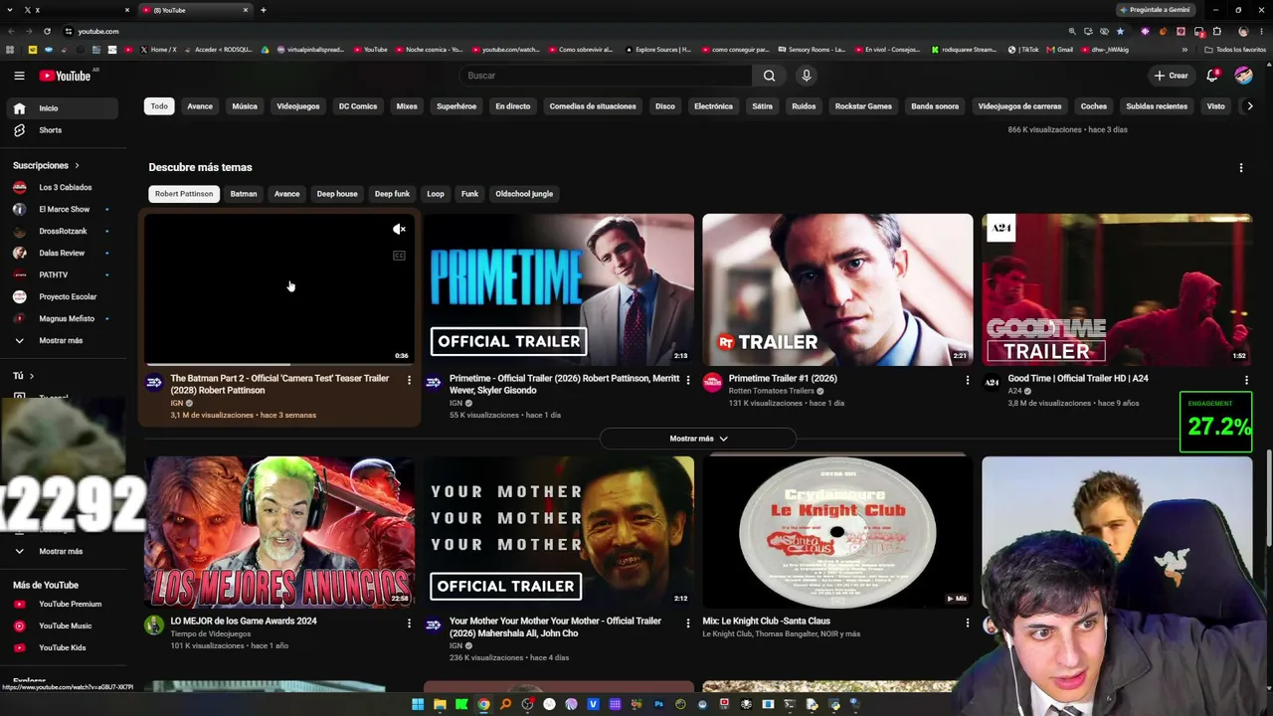Expand Mostrar más under the Robert Pattinson videos

[x=698, y=439]
